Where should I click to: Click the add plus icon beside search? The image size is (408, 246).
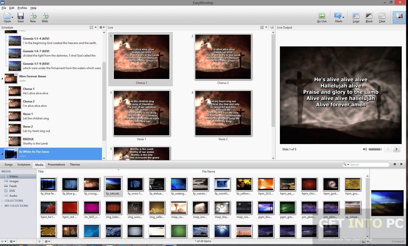[395, 164]
